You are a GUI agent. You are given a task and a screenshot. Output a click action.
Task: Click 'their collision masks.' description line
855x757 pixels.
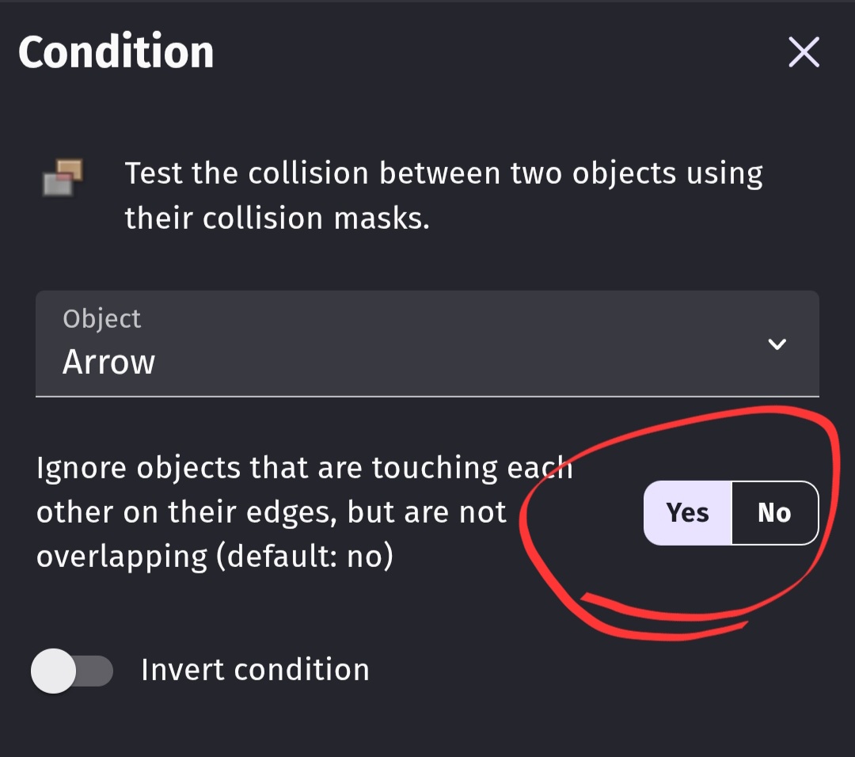coord(277,219)
